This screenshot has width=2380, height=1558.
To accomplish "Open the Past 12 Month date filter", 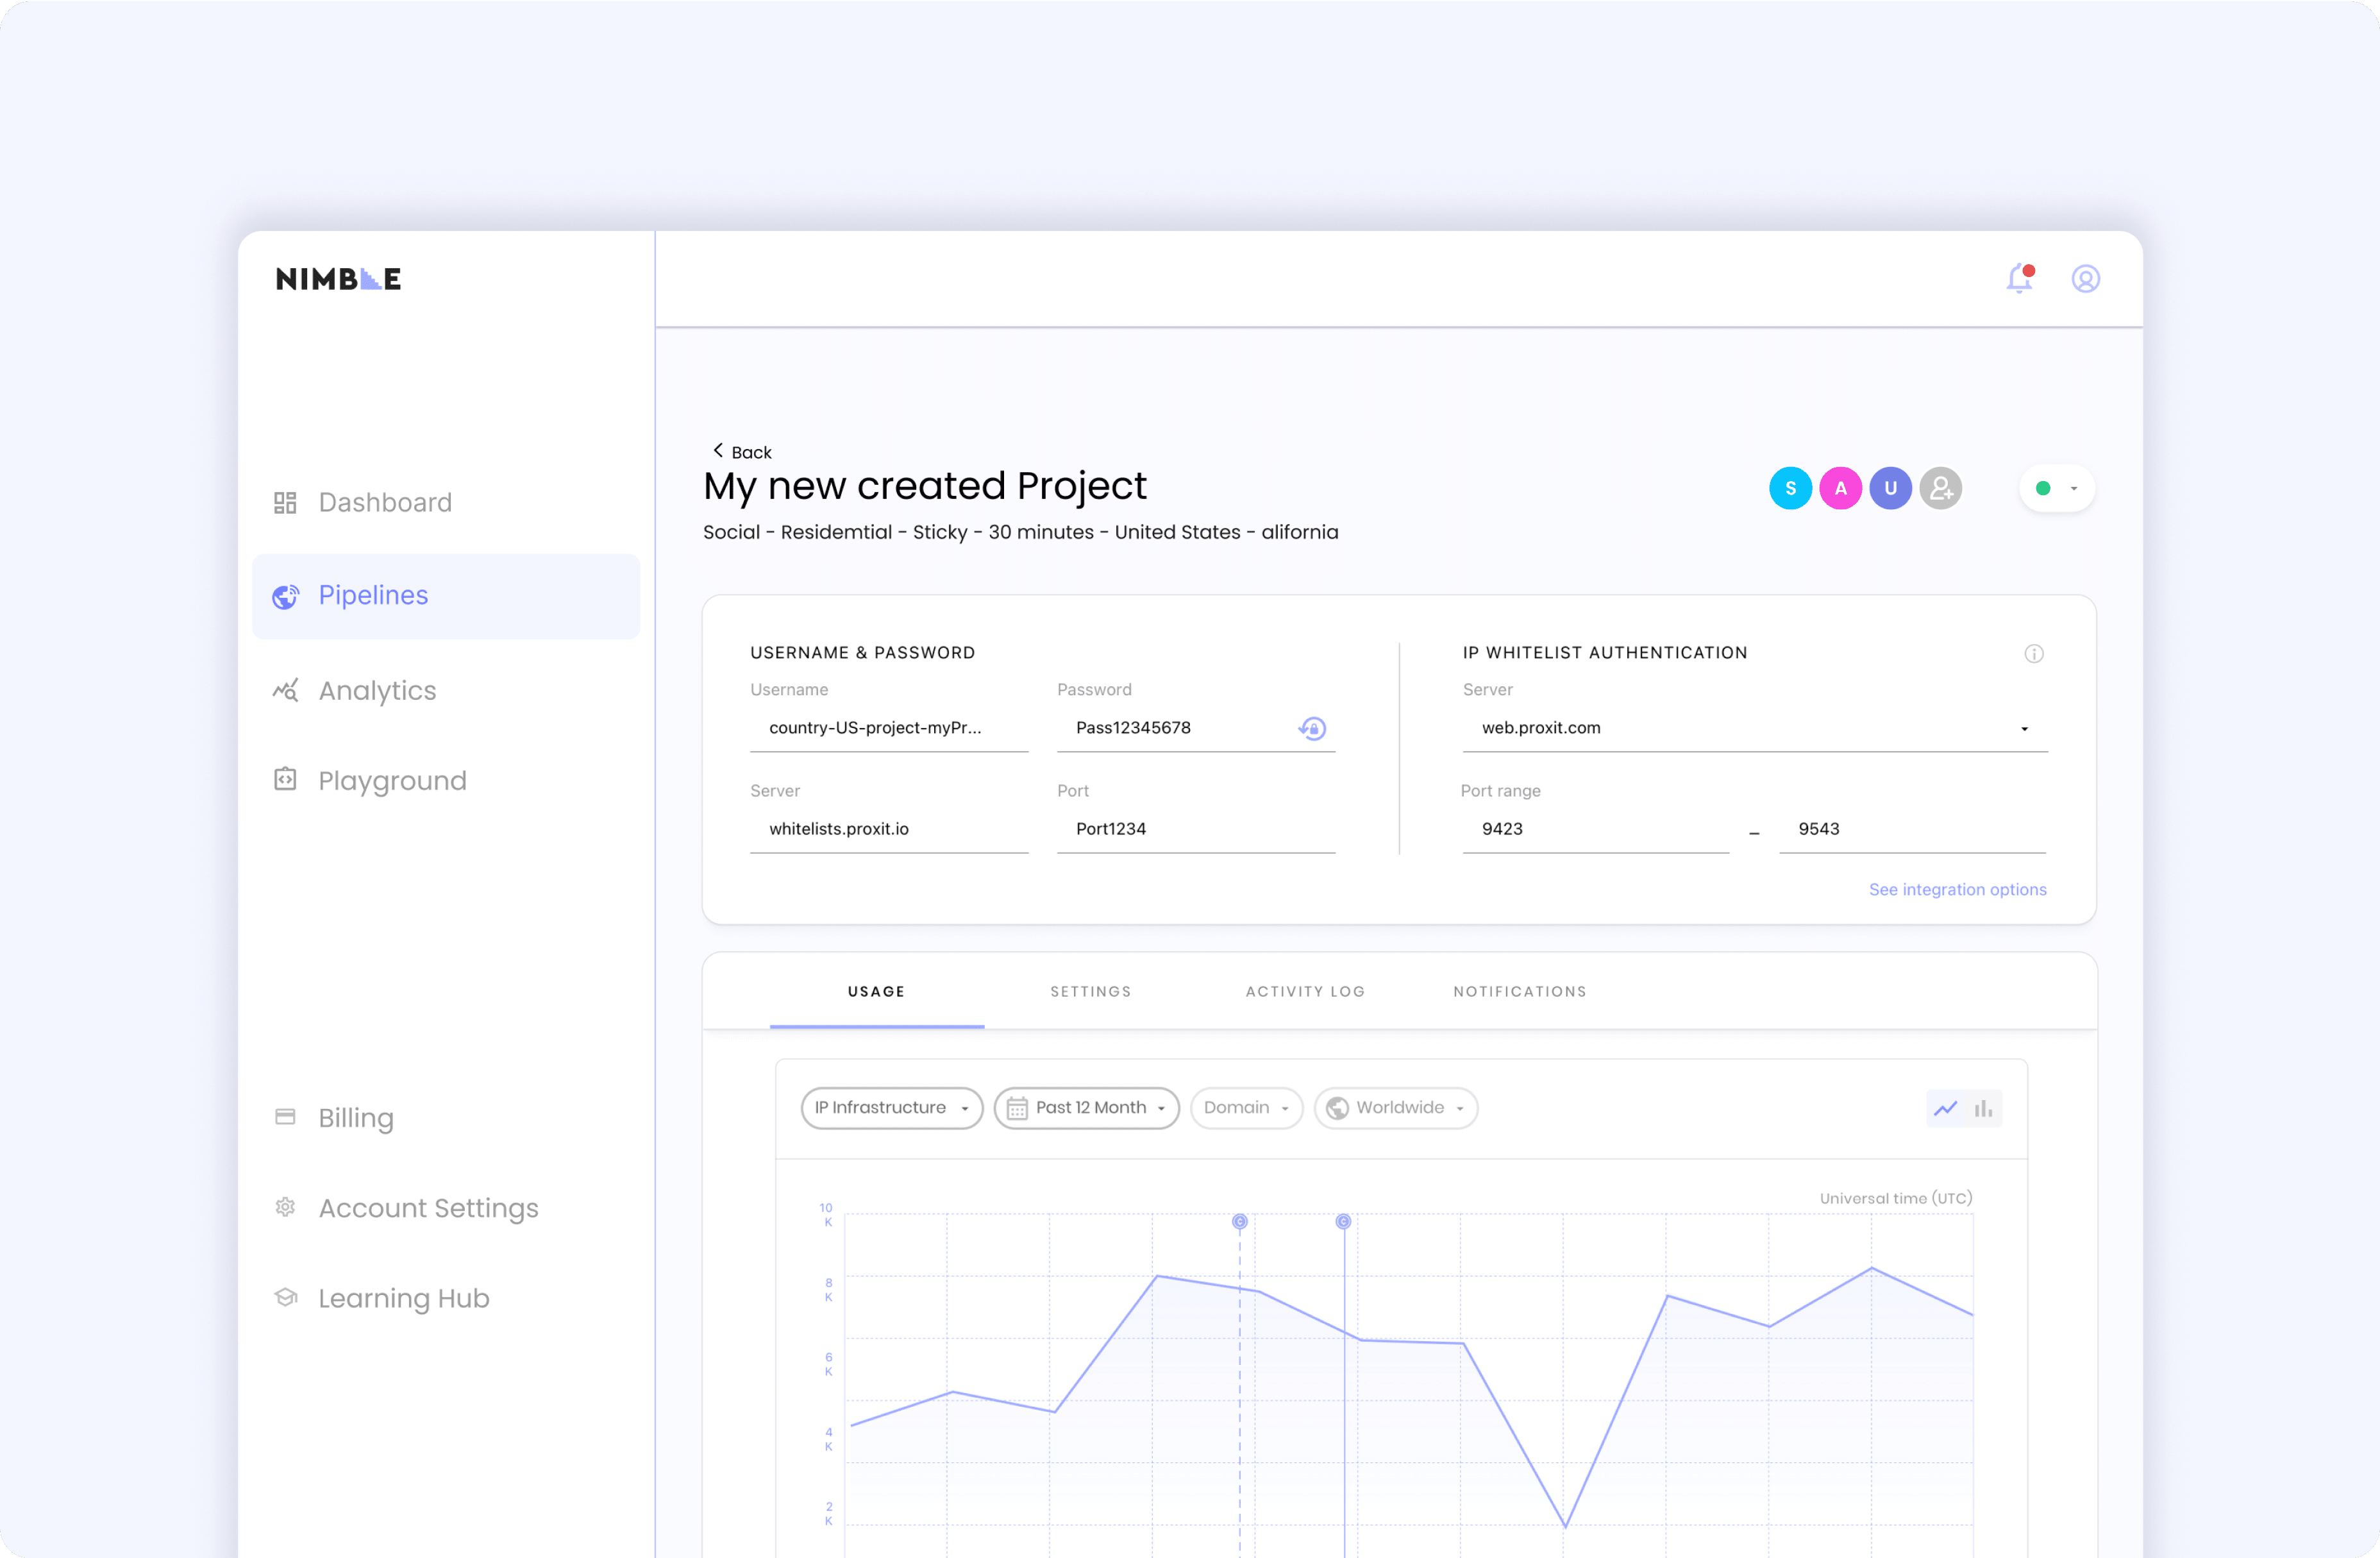I will [1087, 1108].
